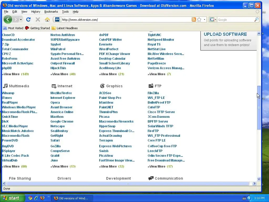Click the ACDSee link
Screen dimensions: 269x202
[x=105, y=93]
